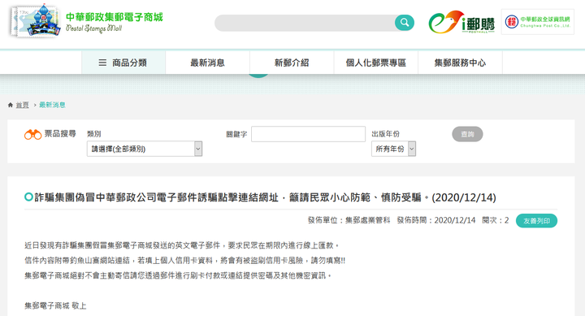Click the home icon in breadcrumb

point(11,106)
